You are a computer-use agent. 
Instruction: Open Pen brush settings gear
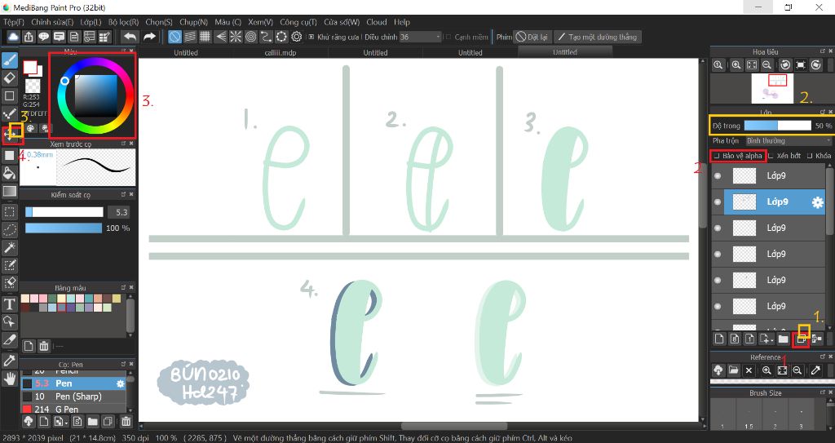point(121,383)
